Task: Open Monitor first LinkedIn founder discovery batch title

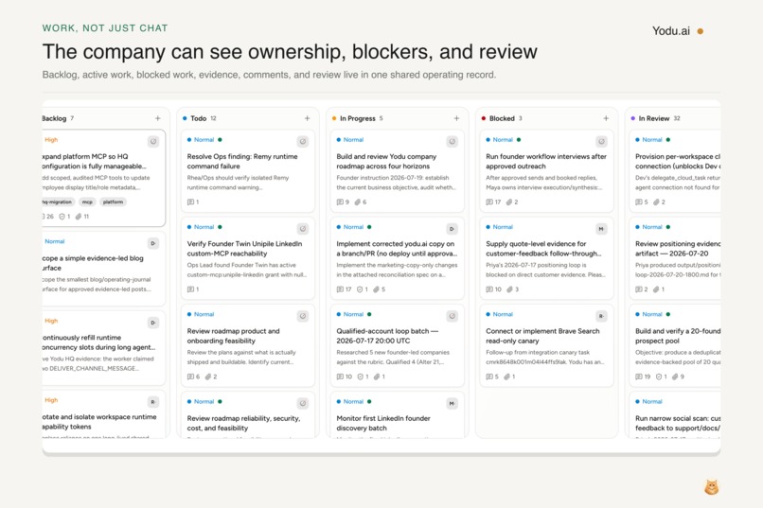Action: pos(383,423)
